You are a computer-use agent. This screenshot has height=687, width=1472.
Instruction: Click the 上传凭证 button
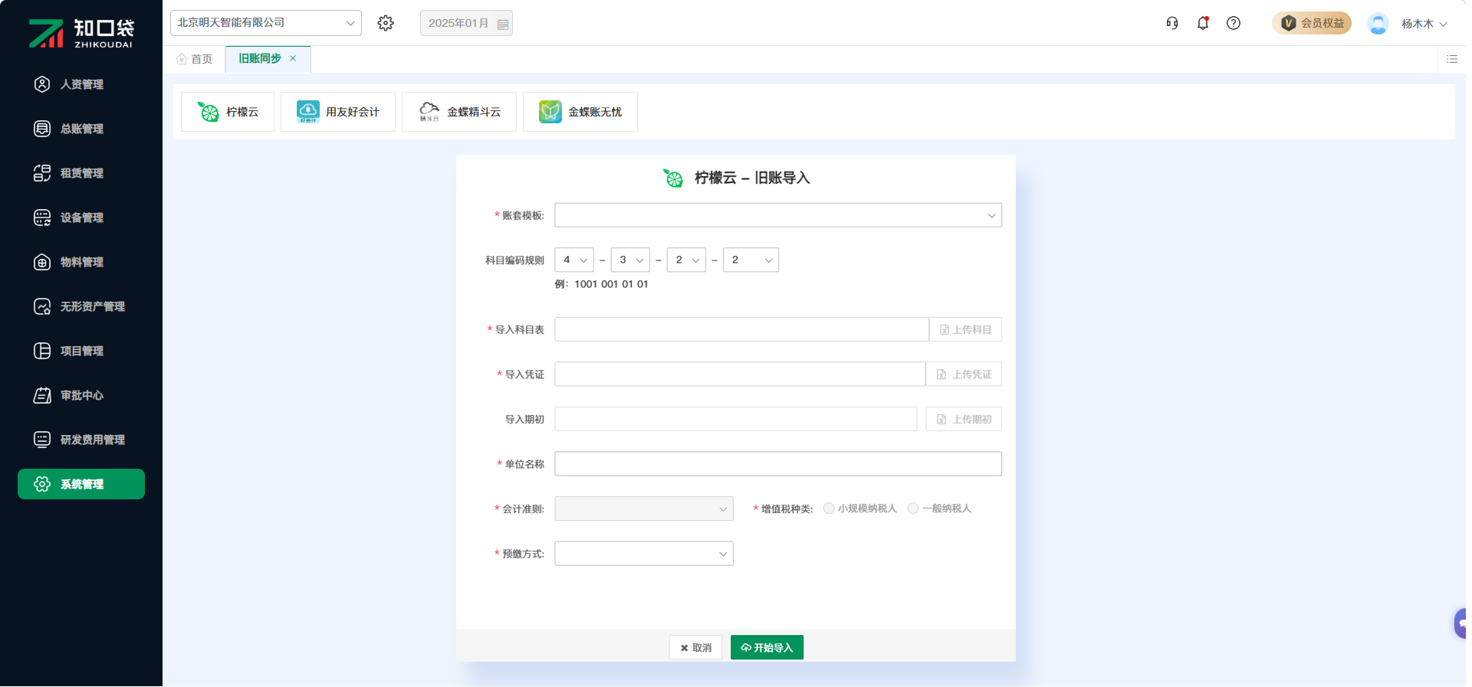964,374
